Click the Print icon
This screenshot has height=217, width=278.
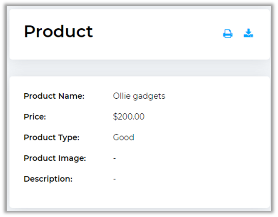(x=228, y=34)
